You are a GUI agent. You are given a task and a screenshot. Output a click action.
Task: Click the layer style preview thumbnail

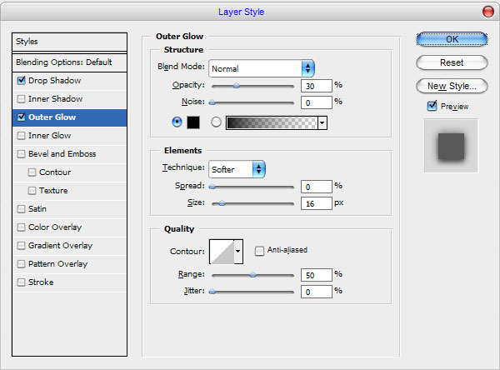coord(451,146)
